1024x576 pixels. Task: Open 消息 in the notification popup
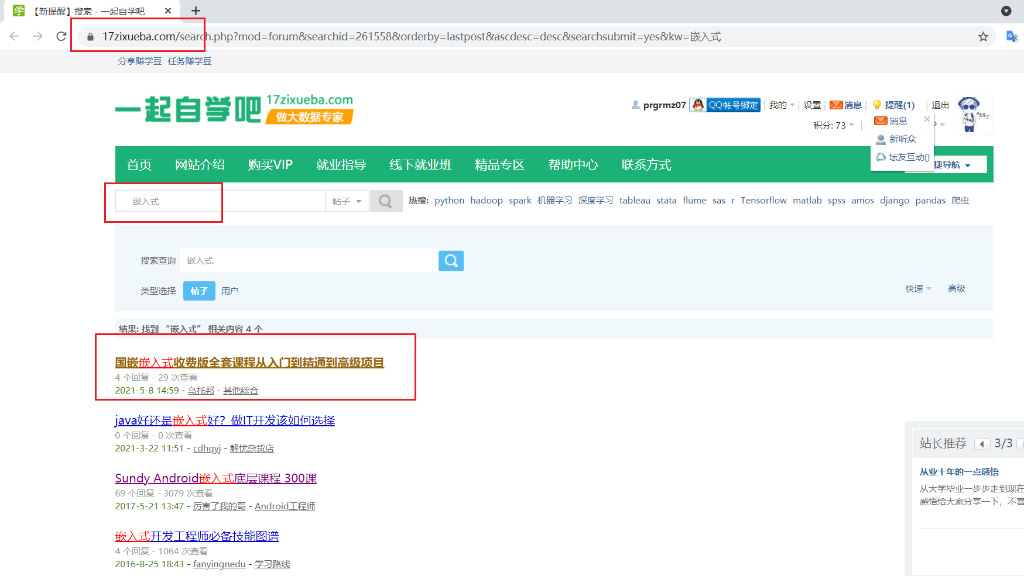tap(891, 121)
